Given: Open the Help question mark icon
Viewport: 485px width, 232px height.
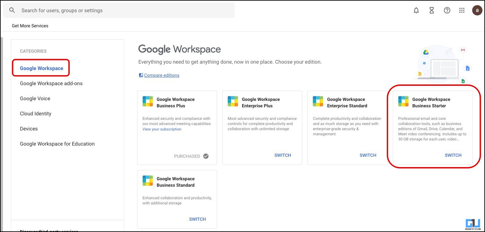Looking at the screenshot, I should (447, 10).
